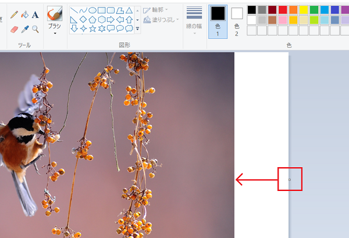Viewport: 349px width, 238px height.
Task: Pick the dark red color swatch
Action: pyautogui.click(x=272, y=10)
